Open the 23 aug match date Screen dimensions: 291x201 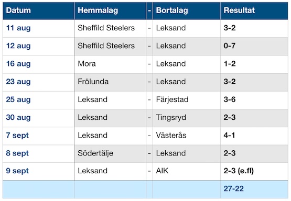tap(18, 82)
